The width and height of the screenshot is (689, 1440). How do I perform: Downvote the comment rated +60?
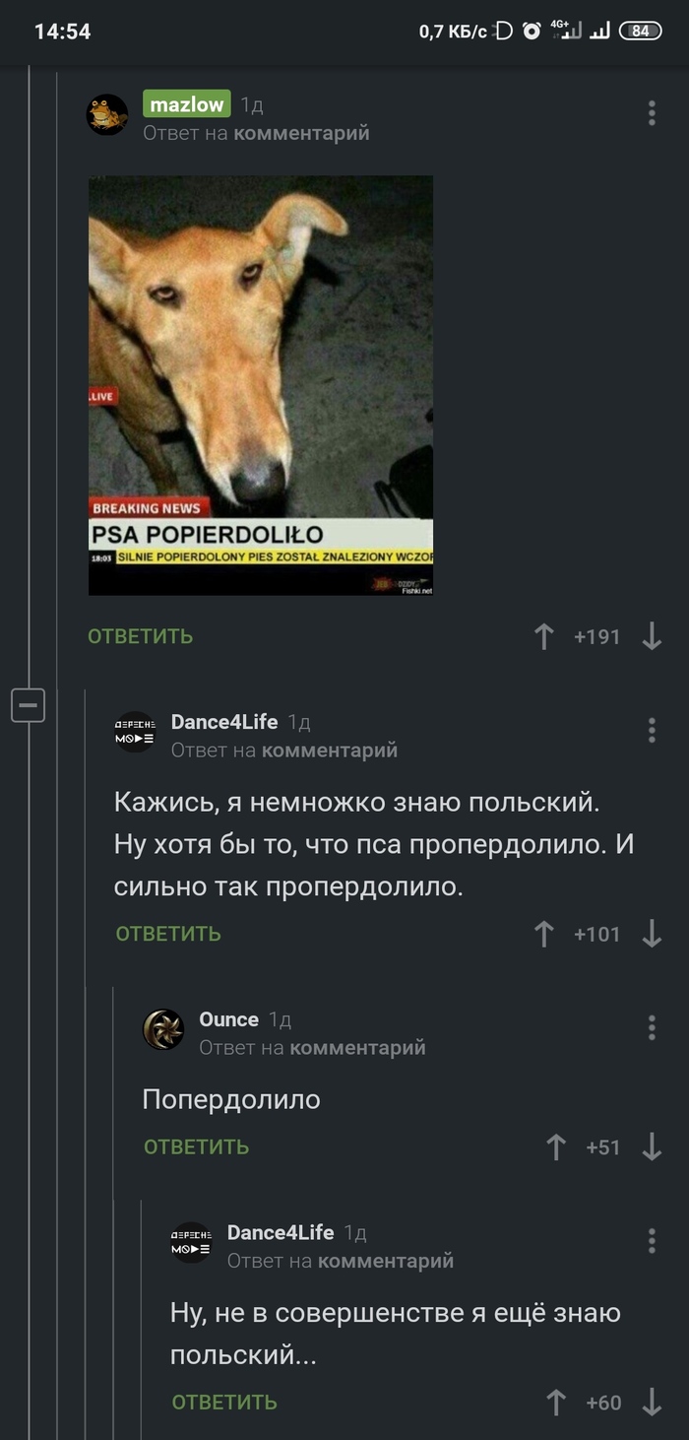(652, 1403)
